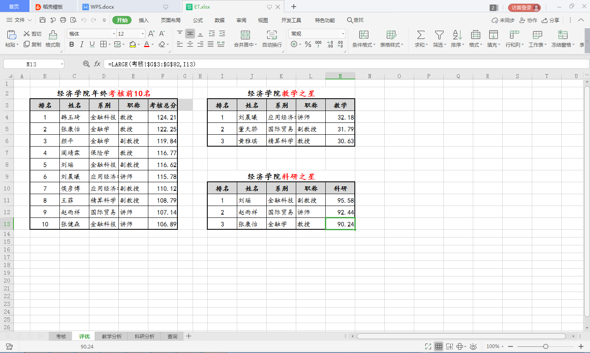
Task: Switch to the 教学分析 sheet tab
Action: coord(112,336)
